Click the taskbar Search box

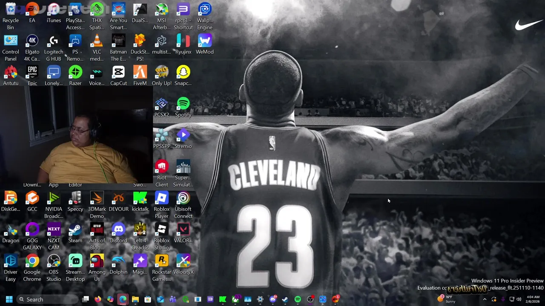[x=48, y=299]
